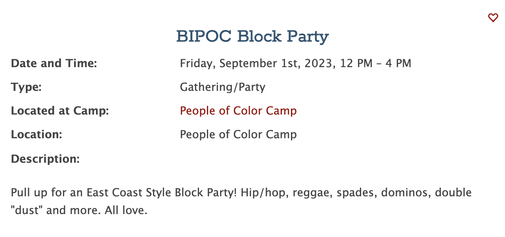The width and height of the screenshot is (505, 237).
Task: Click the Date and Time label
Action: point(54,63)
